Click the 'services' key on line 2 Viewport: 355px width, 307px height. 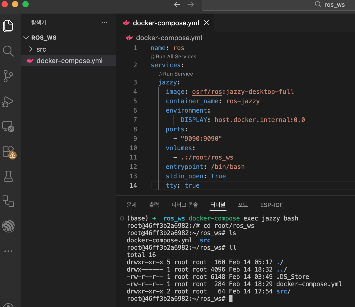pyautogui.click(x=166, y=65)
